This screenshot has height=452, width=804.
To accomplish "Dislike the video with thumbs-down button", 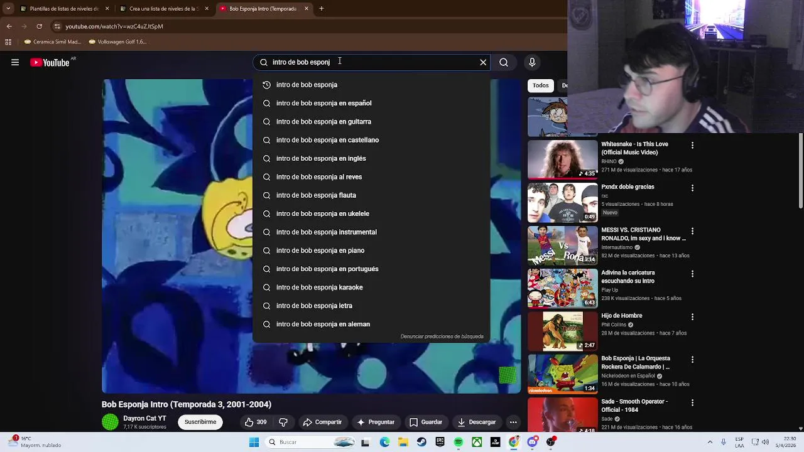I will tap(283, 422).
